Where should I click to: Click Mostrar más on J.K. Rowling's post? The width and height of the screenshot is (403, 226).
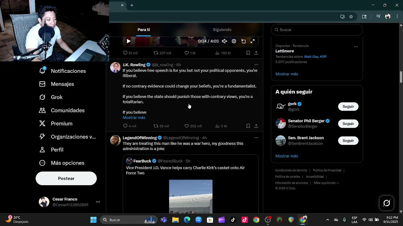coord(134,117)
